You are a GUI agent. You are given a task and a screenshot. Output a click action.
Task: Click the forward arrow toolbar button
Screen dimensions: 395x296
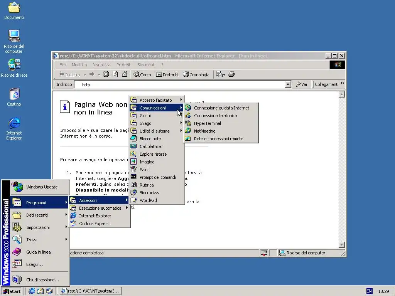tap(92, 74)
